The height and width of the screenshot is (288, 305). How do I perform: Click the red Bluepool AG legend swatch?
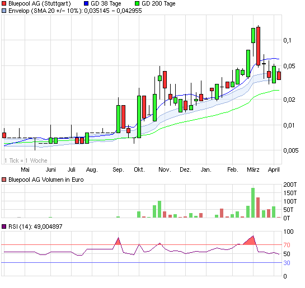[x=4, y=3]
